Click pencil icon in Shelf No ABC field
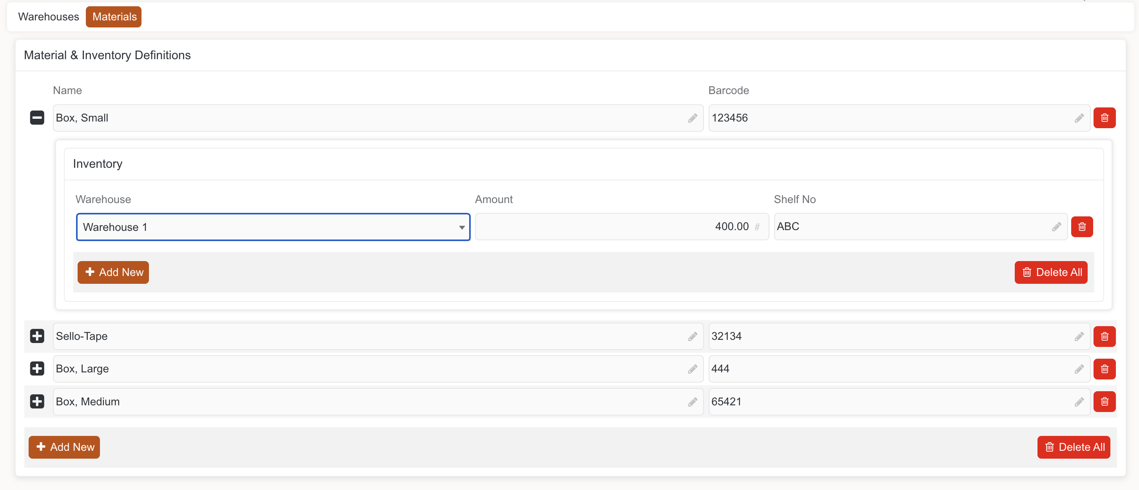 tap(1056, 227)
